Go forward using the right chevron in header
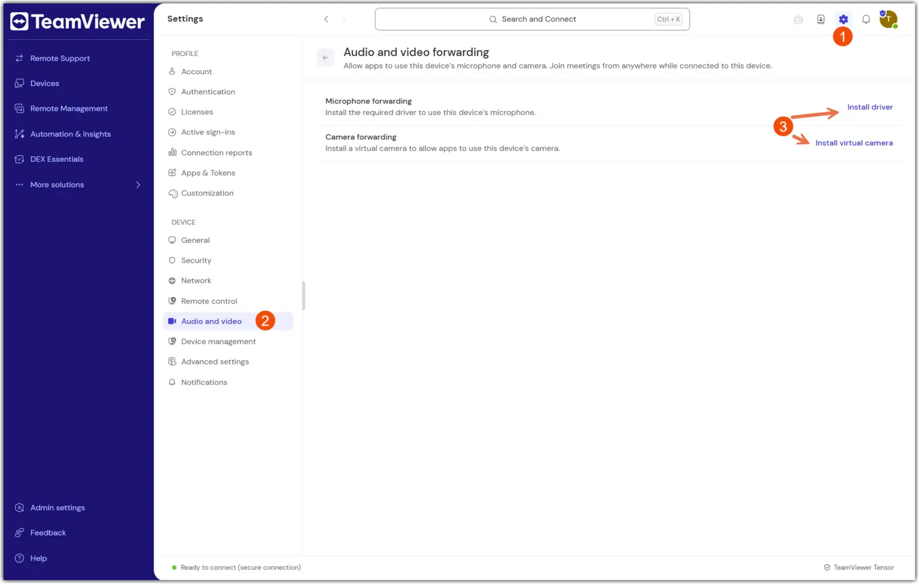 pyautogui.click(x=344, y=19)
